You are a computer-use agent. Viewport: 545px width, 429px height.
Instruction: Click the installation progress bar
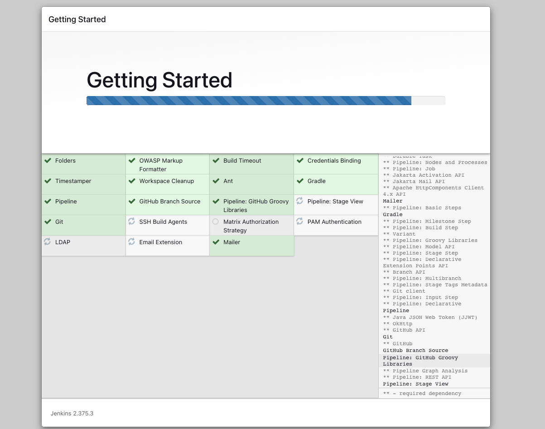click(x=266, y=101)
